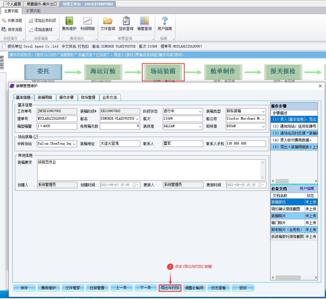Click 保存流程 save icon

12,29
